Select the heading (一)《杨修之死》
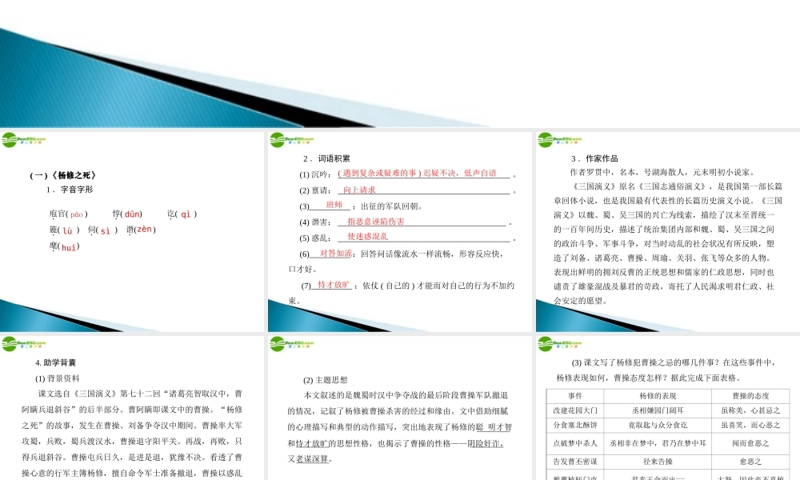This screenshot has height=480, width=800. coord(62,175)
